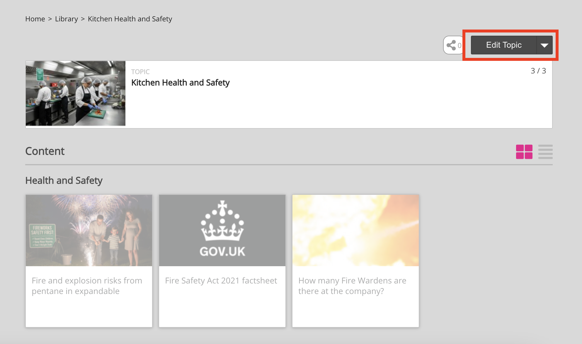Screen dimensions: 582x344
Task: Open Fire Safety Act 2021 factsheet title
Action: tap(221, 281)
